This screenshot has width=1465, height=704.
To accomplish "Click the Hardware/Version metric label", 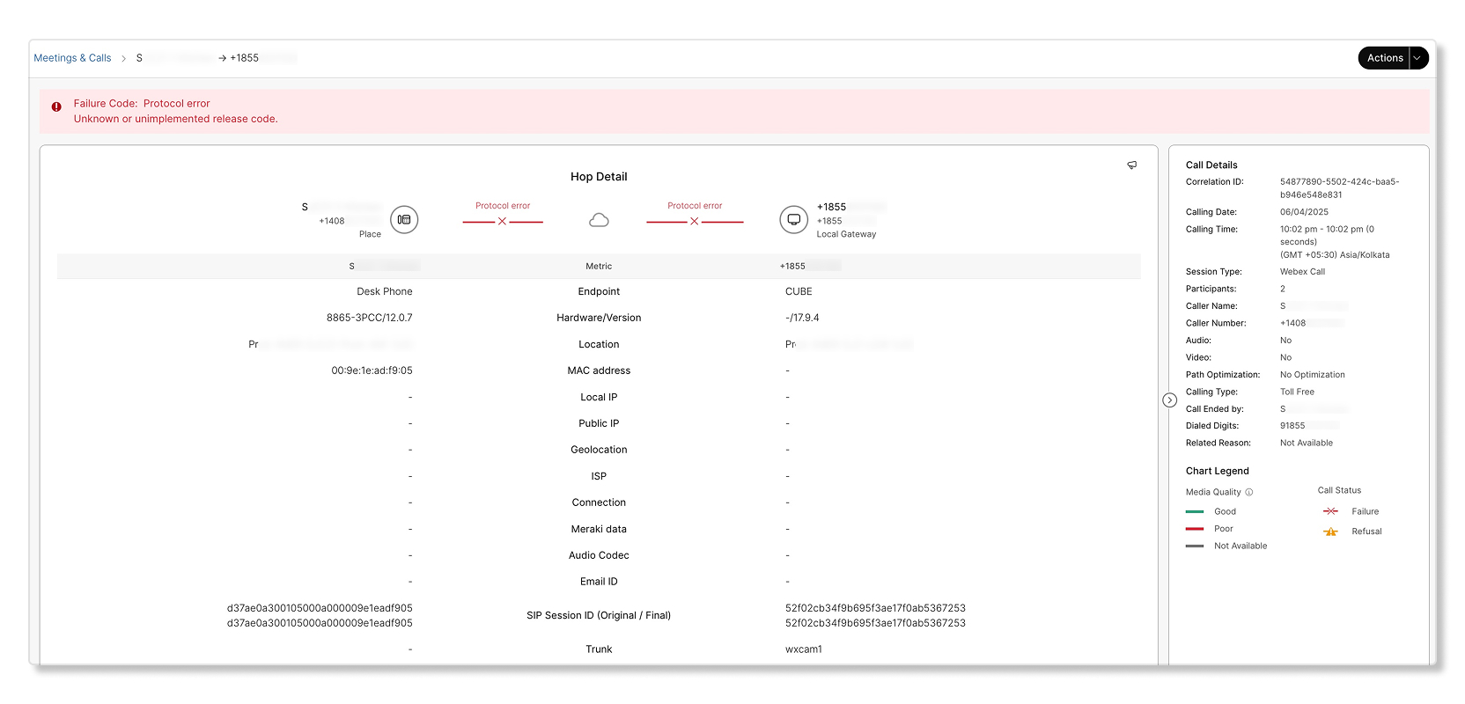I will coord(599,318).
